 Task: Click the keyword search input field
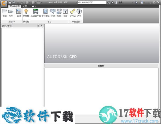tap(92, 2)
